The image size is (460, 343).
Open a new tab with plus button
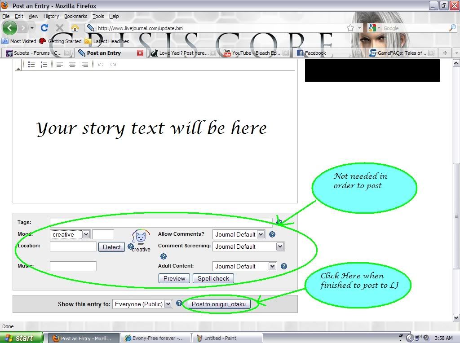tap(445, 53)
